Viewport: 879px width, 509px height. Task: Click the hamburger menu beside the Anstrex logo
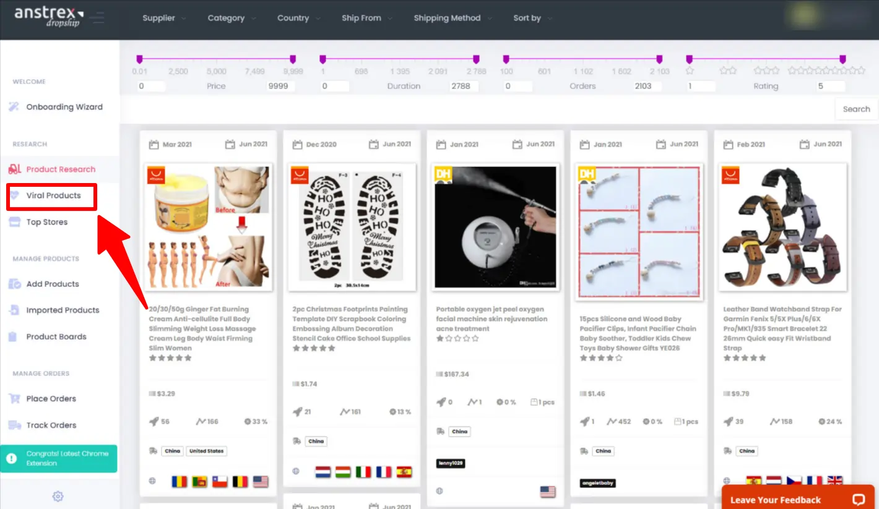pos(97,17)
